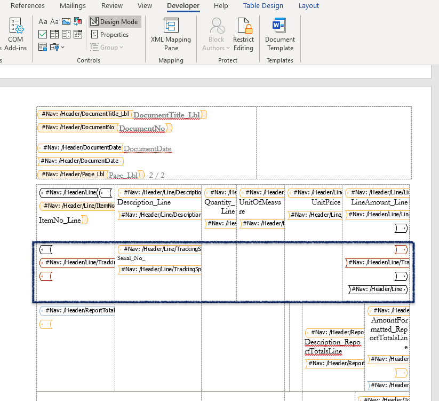439x401 pixels.
Task: Insert Rich Text content control
Action: tap(43, 21)
